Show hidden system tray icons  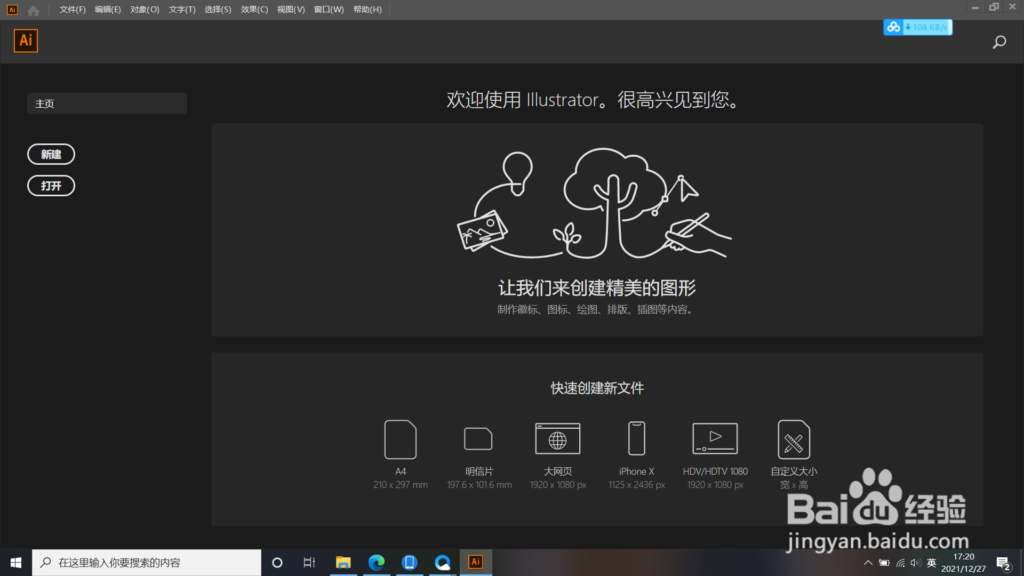[x=868, y=563]
